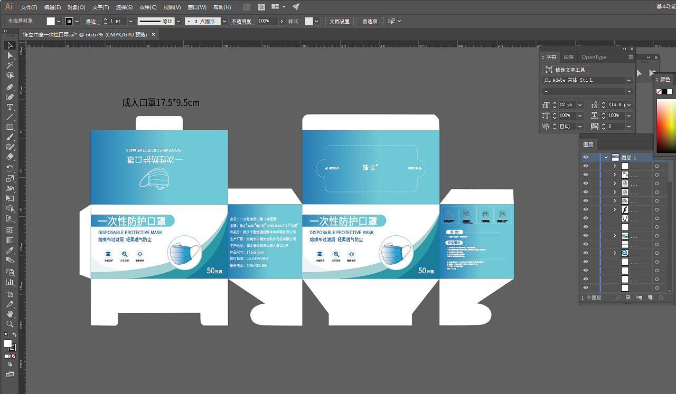Click the create new layer icon
The image size is (676, 394).
[x=650, y=298]
